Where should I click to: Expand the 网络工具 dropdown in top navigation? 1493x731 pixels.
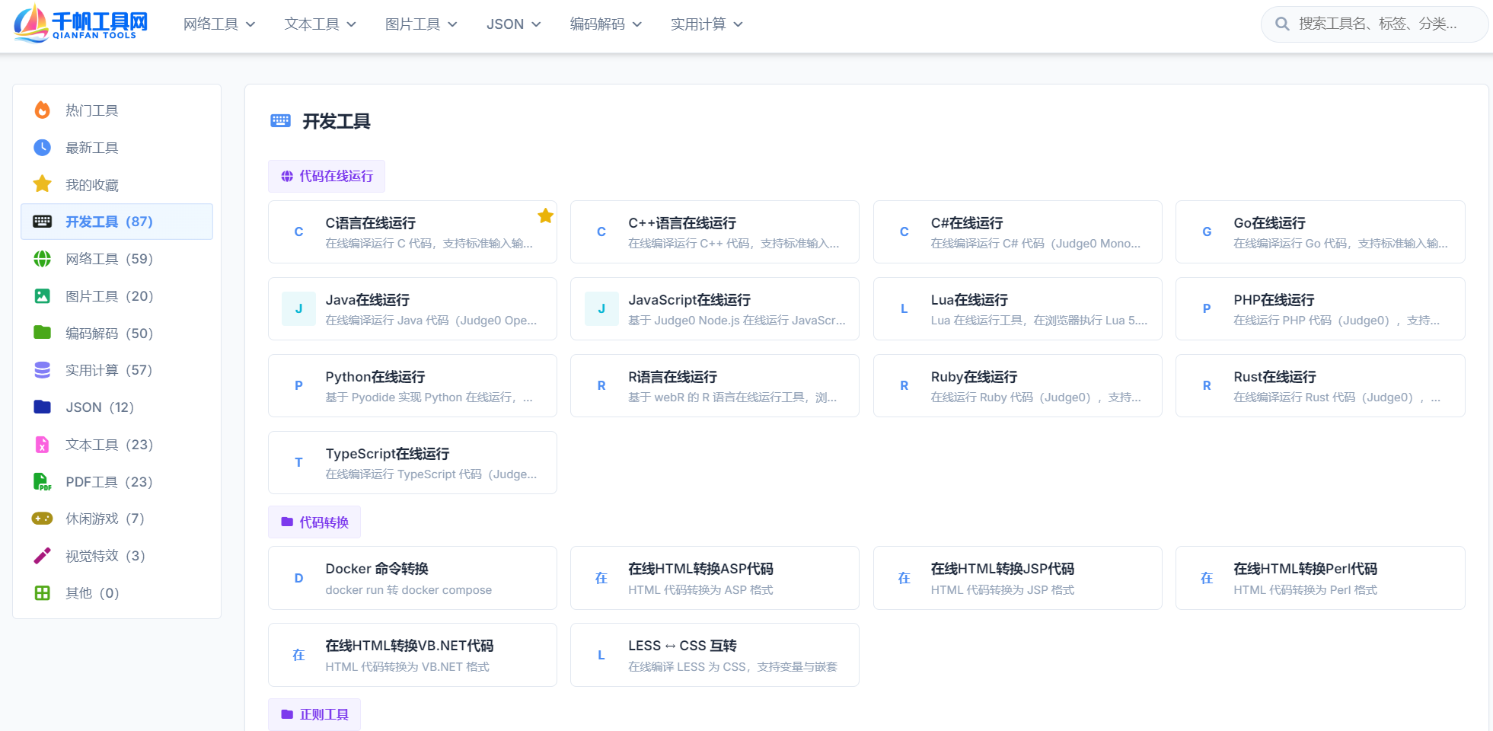coord(219,24)
